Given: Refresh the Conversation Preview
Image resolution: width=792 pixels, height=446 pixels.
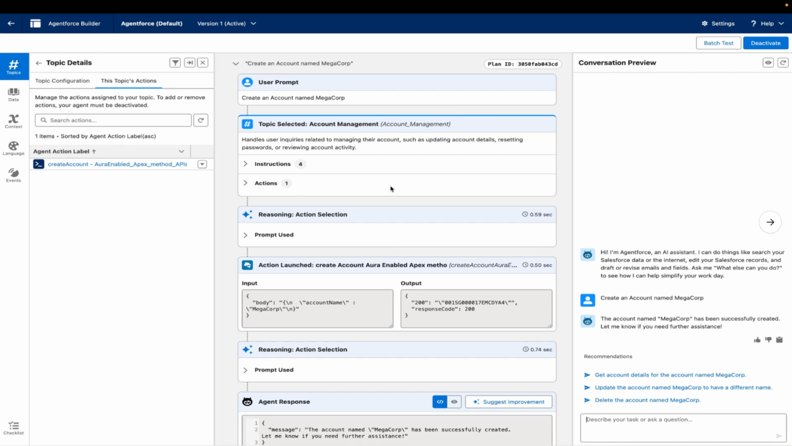Looking at the screenshot, I should (783, 63).
